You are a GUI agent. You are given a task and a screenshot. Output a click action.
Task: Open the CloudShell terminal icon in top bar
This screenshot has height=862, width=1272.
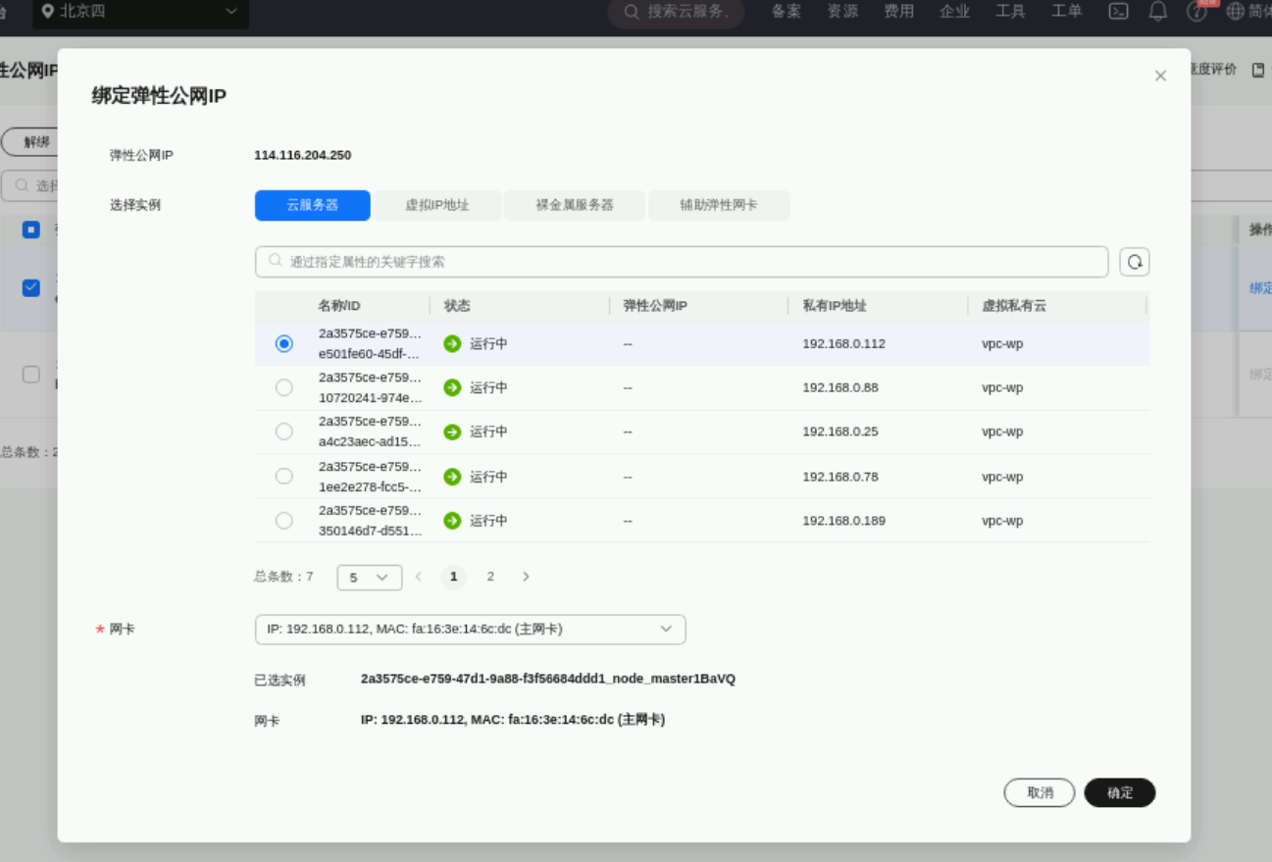[x=1118, y=12]
